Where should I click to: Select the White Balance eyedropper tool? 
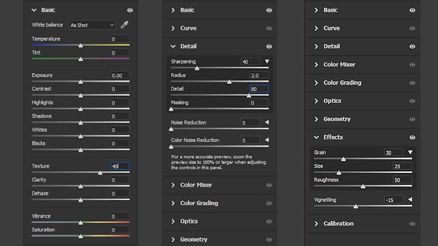click(x=124, y=25)
